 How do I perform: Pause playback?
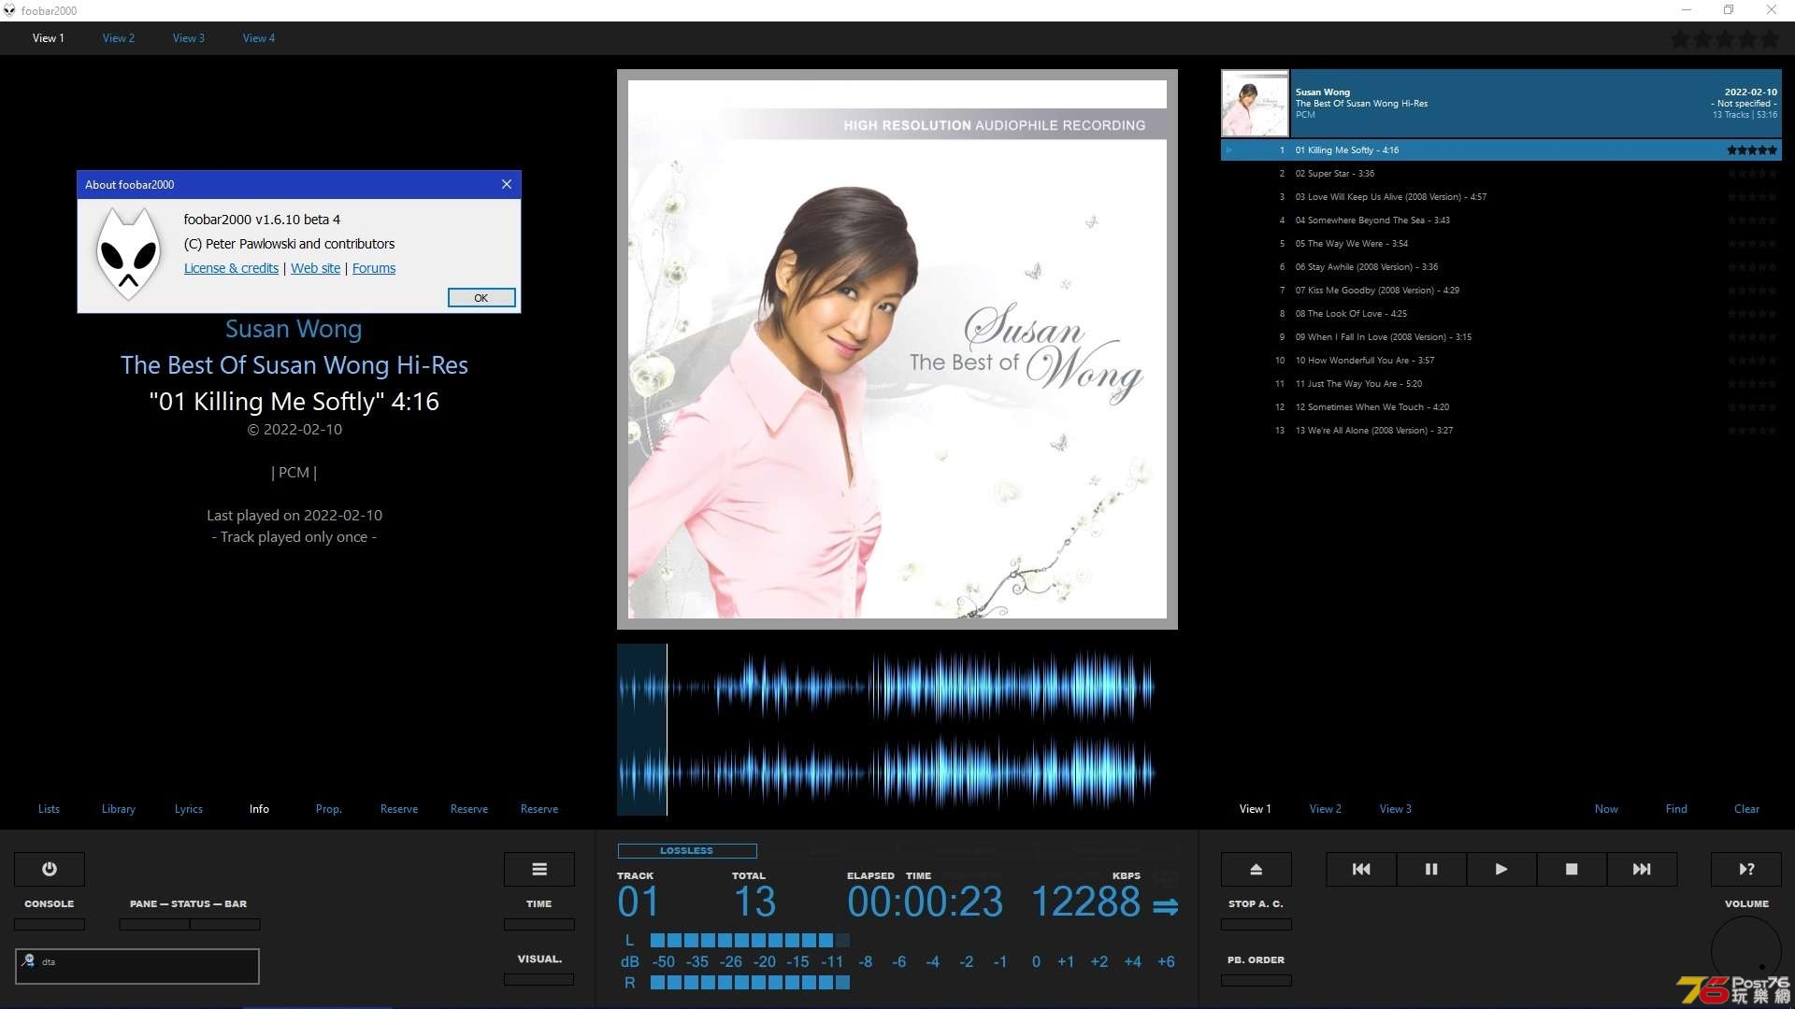[x=1431, y=869]
